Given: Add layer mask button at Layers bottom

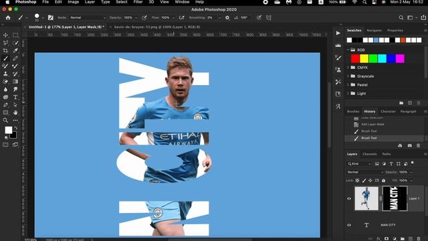Looking at the screenshot, I should 387,238.
